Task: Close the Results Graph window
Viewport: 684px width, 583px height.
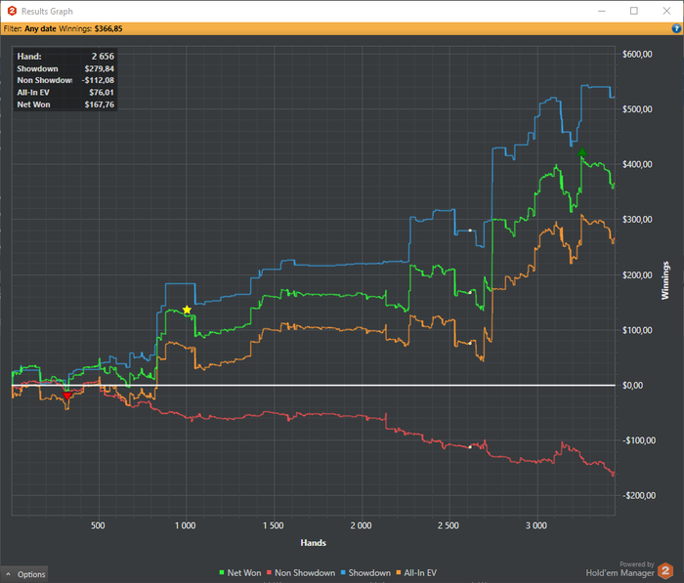Action: click(666, 11)
